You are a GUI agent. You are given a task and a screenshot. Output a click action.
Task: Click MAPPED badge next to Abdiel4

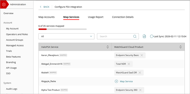pyautogui.click(x=53, y=73)
